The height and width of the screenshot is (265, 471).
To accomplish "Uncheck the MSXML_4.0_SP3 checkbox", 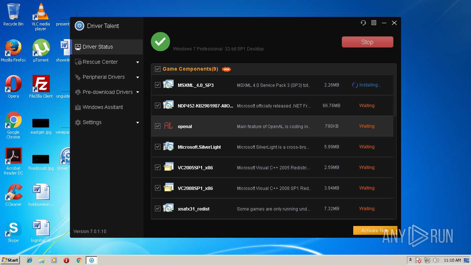I will (x=157, y=85).
